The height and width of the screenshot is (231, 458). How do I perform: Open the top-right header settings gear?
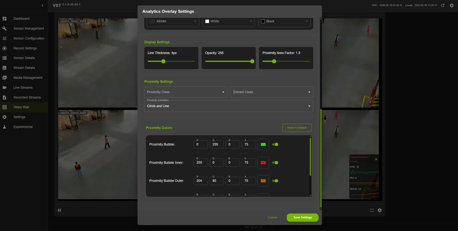tap(452, 5)
